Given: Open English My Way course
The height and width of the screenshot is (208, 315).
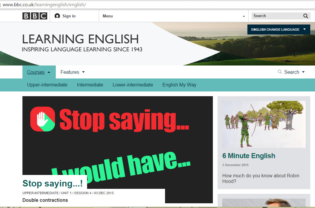Looking at the screenshot, I should pyautogui.click(x=179, y=85).
